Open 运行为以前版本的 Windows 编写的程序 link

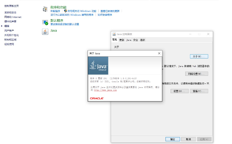pyautogui.click(x=72, y=15)
